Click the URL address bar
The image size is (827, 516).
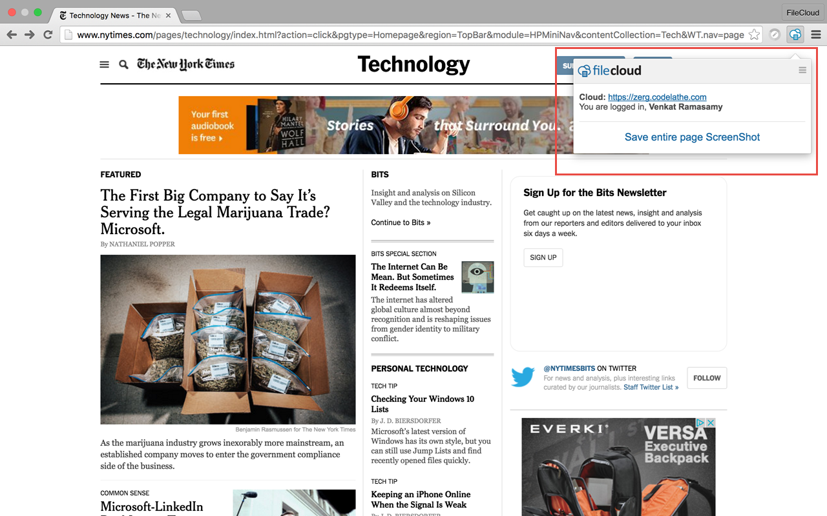click(410, 35)
